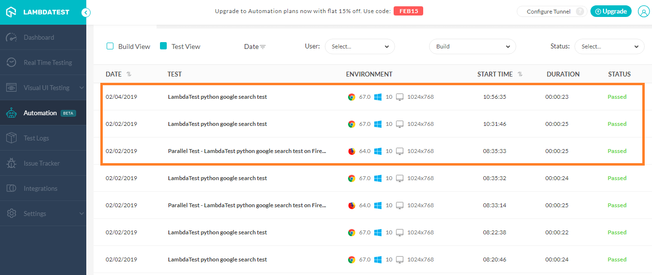652x275 pixels.
Task: Click the DURATION column header
Action: pyautogui.click(x=563, y=74)
